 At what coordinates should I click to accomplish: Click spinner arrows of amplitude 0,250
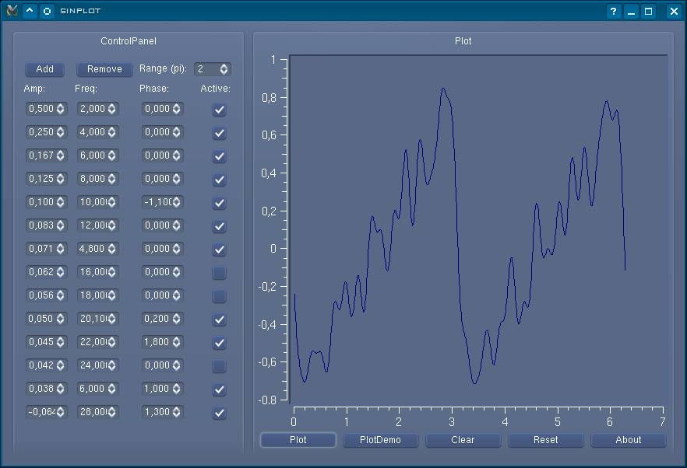click(x=61, y=131)
